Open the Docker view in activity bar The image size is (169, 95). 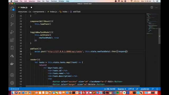12,64
